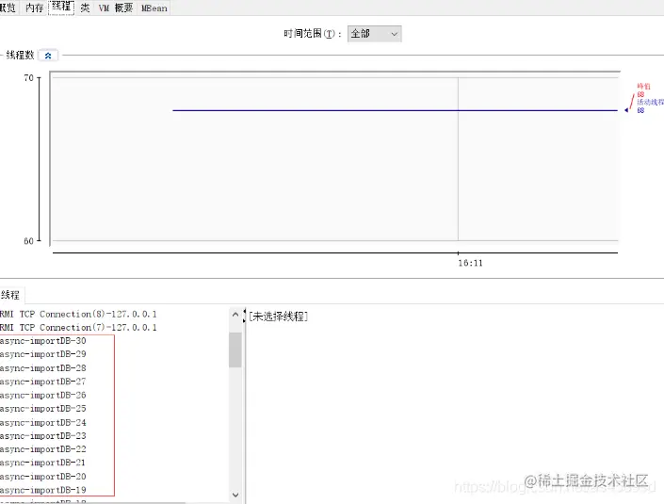Screen dimensions: 664x504
Task: Open the 类 tab
Action: (85, 8)
